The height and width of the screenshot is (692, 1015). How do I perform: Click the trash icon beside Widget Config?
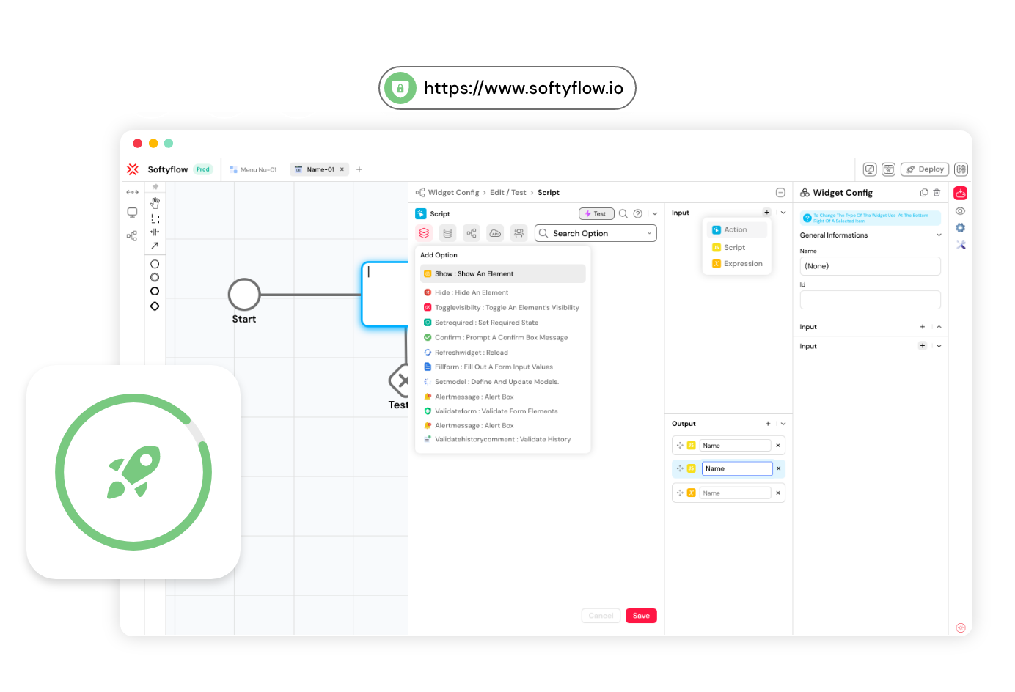(937, 193)
